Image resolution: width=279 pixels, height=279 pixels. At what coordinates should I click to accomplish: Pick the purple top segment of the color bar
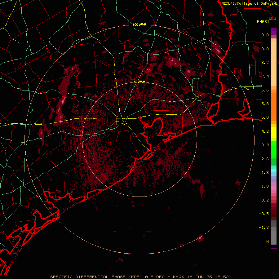[x=274, y=31]
